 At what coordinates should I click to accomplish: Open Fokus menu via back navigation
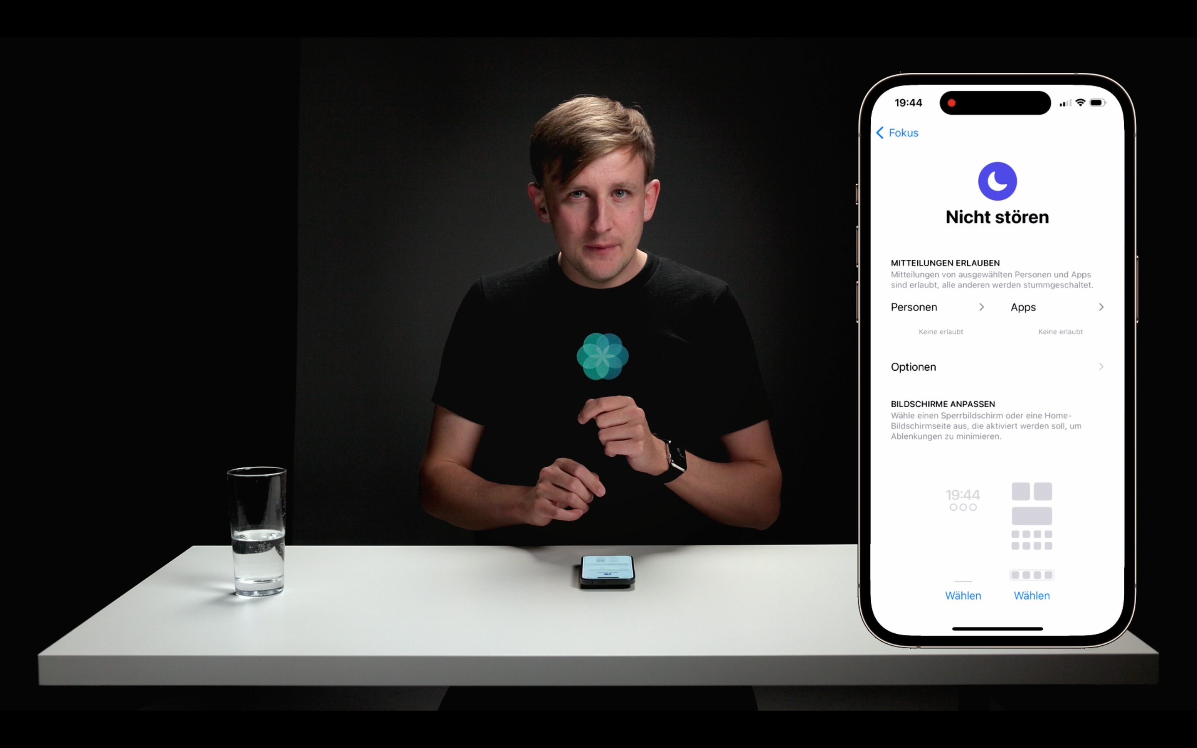899,132
